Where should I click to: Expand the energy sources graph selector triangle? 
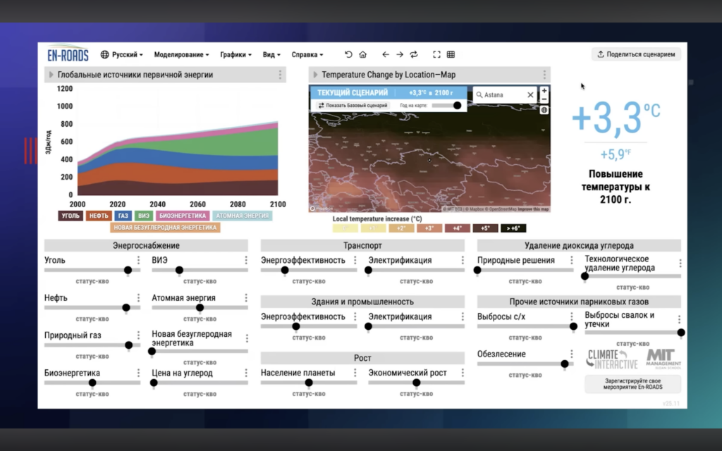click(x=51, y=75)
